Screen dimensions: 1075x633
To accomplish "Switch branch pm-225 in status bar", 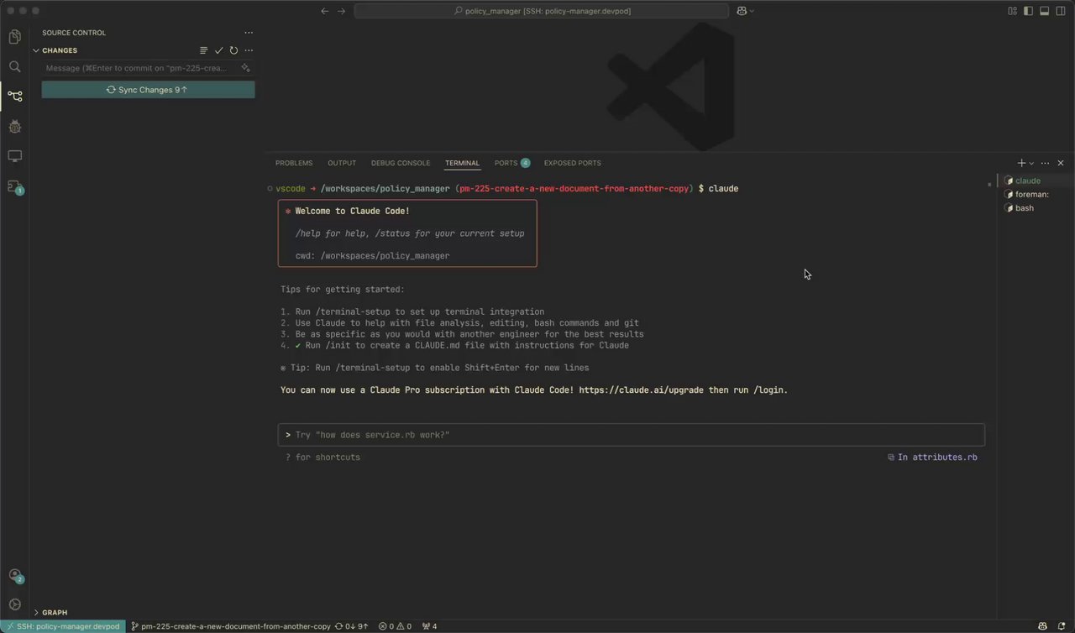I will [x=231, y=626].
